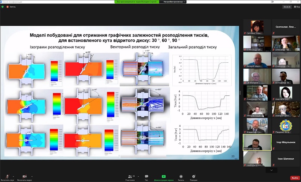The image size is (301, 182).
Task: Click muted mic icon on Владислав Сук tile
Action: click(x=245, y=132)
